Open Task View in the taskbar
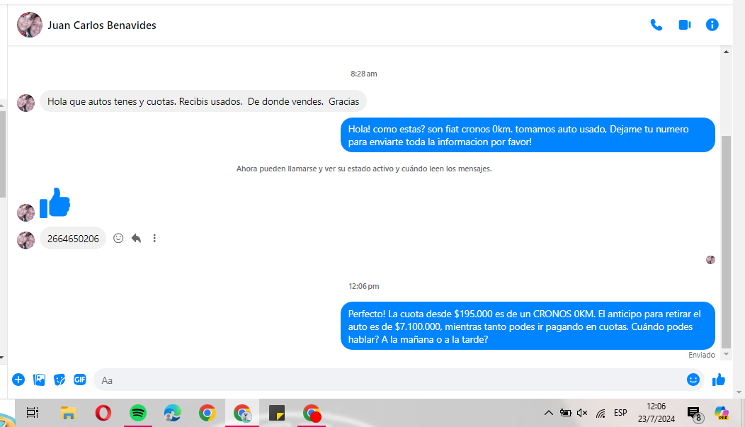Screen dimensions: 745x427 pos(33,413)
